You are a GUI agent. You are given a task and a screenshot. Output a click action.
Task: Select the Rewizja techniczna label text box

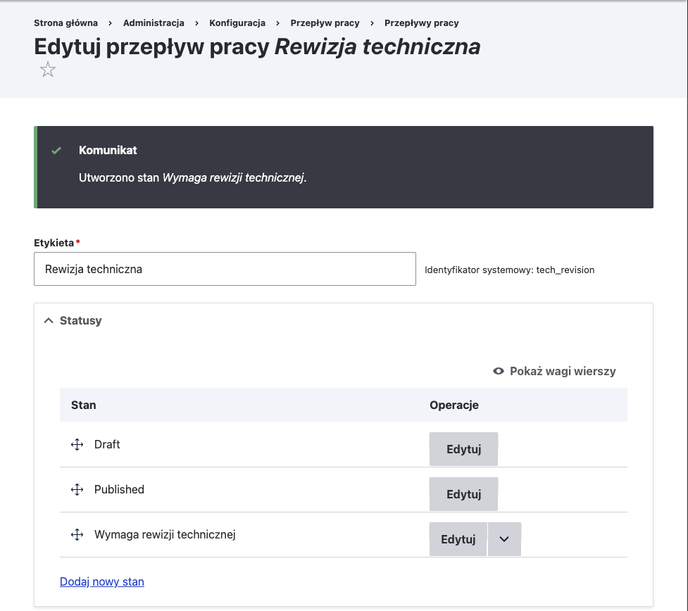[225, 269]
